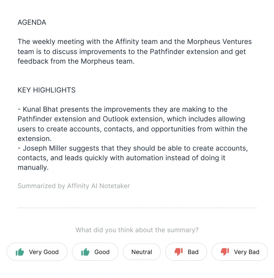The height and width of the screenshot is (278, 274).
Task: Rate the summary as Bad
Action: tap(186, 252)
